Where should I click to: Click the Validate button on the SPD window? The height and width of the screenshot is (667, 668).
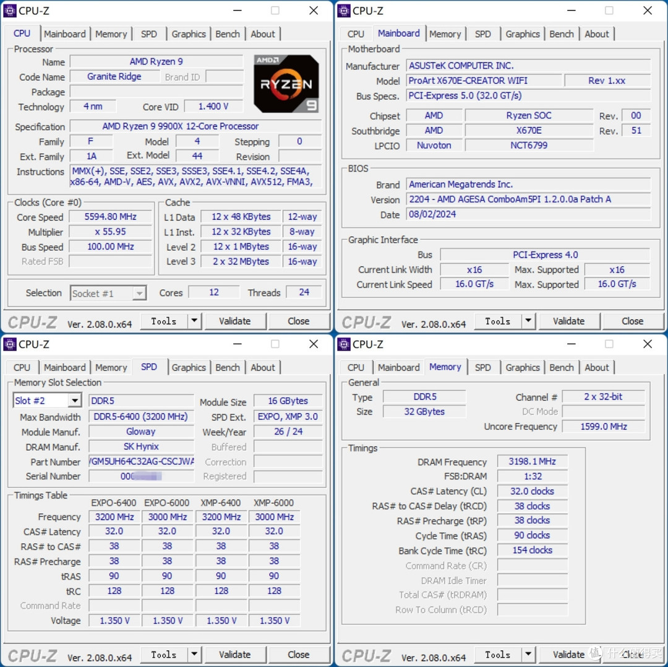point(236,655)
